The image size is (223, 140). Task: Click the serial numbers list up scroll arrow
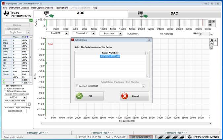147,53
